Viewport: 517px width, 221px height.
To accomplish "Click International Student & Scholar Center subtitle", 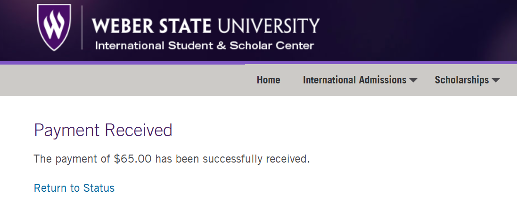I will point(205,46).
